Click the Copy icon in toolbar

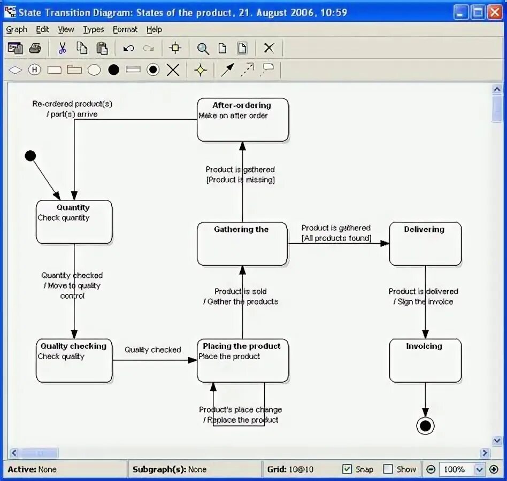82,49
